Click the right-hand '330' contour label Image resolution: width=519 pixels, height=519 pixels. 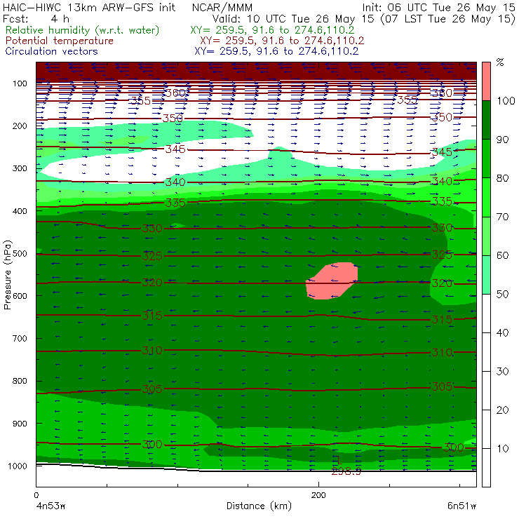coord(442,227)
